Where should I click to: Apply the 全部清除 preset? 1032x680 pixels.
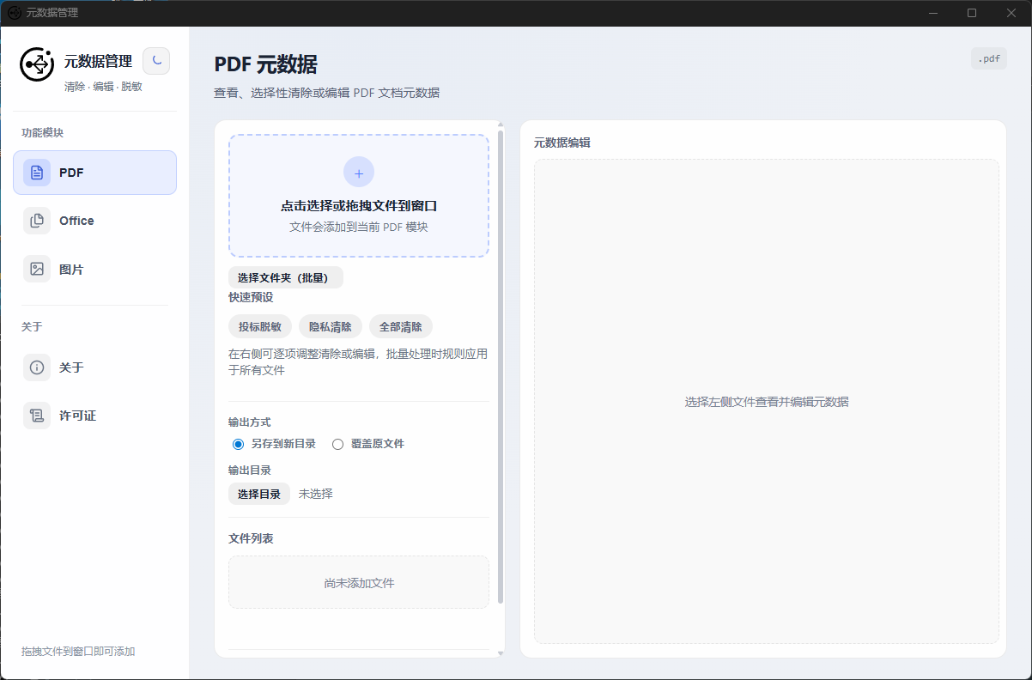401,327
